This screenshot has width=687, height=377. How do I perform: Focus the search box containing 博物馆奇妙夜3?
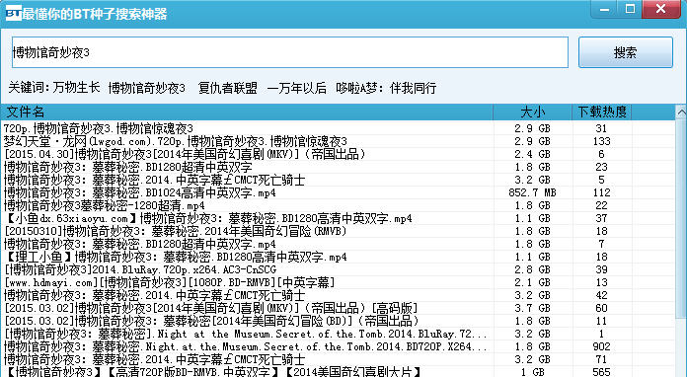(290, 52)
